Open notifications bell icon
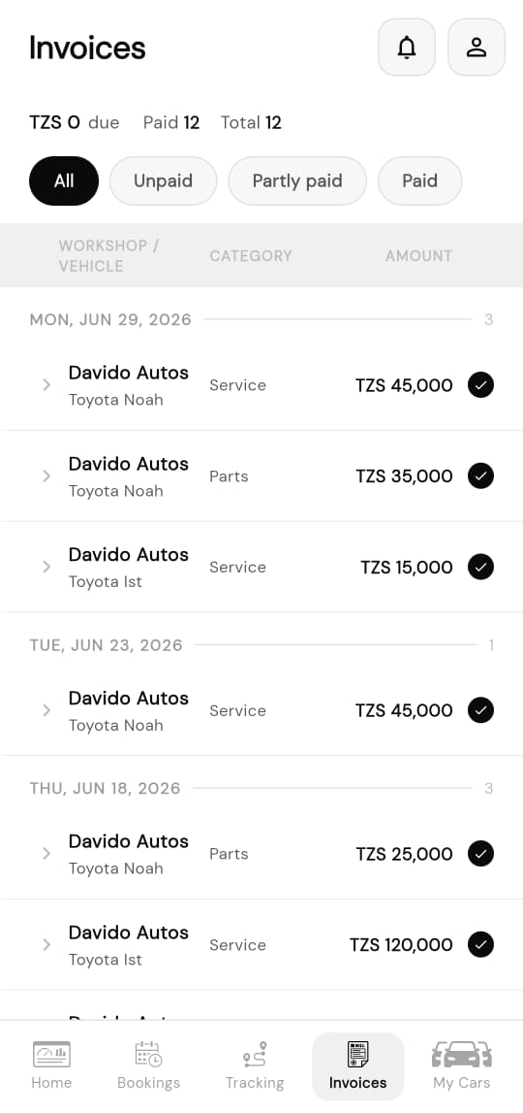523x1113 pixels. (x=406, y=47)
